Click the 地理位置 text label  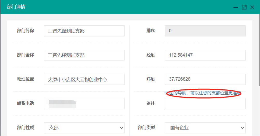coord(25,79)
